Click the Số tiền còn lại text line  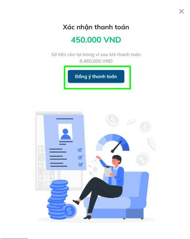pyautogui.click(x=96, y=55)
